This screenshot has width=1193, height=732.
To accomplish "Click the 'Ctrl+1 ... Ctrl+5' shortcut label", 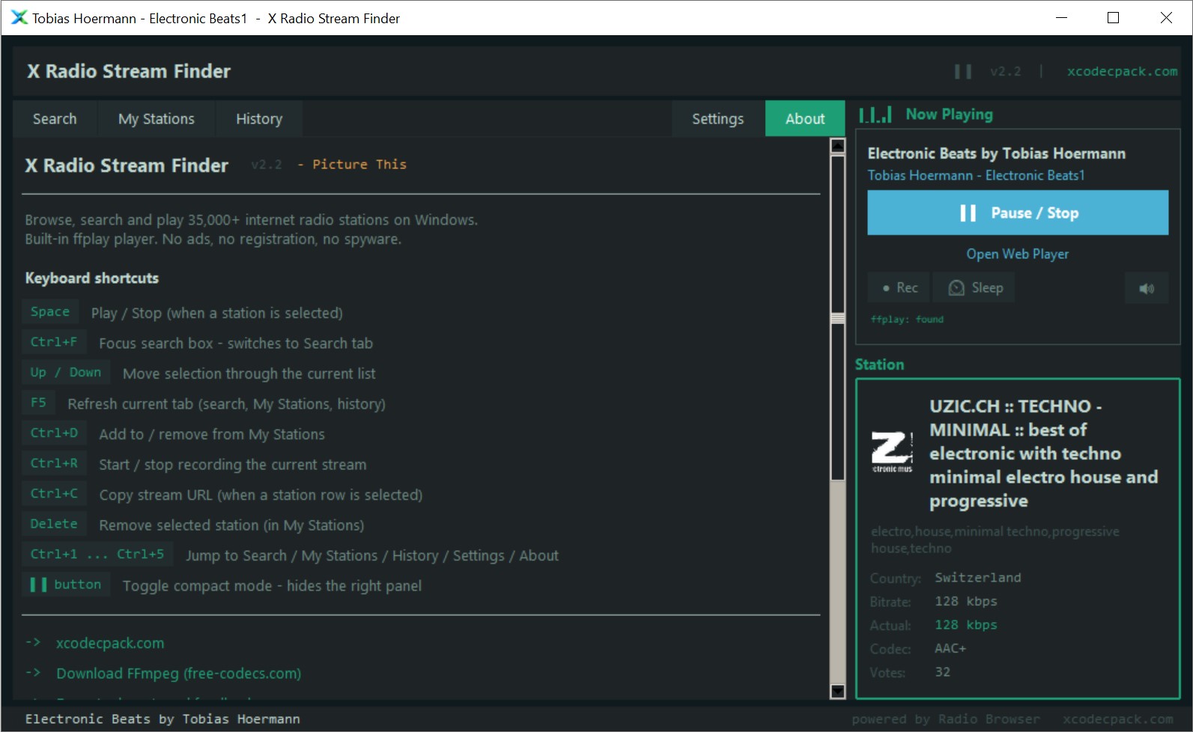I will 97,554.
